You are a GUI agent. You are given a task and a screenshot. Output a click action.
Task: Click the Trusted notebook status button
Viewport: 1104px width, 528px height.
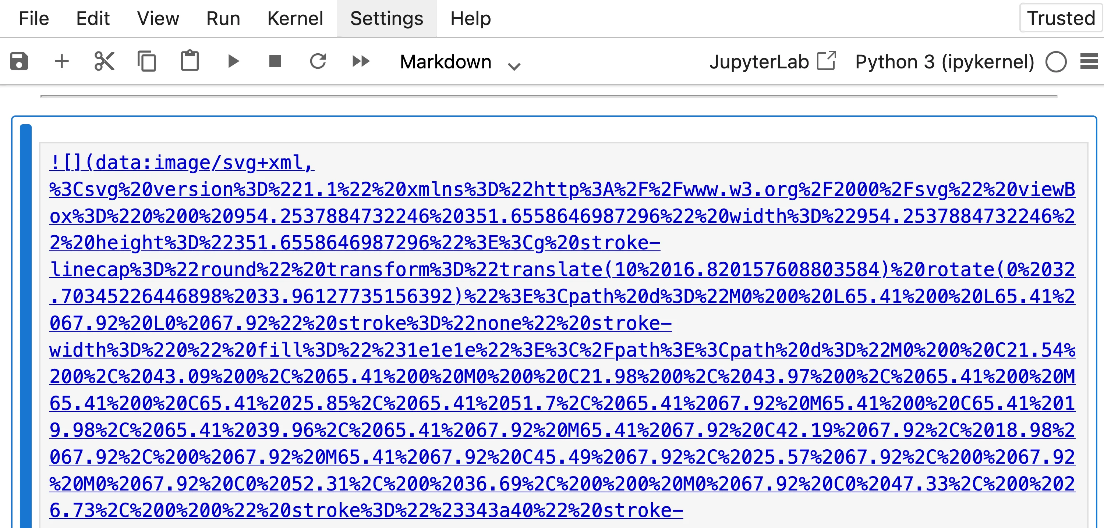[x=1060, y=18]
